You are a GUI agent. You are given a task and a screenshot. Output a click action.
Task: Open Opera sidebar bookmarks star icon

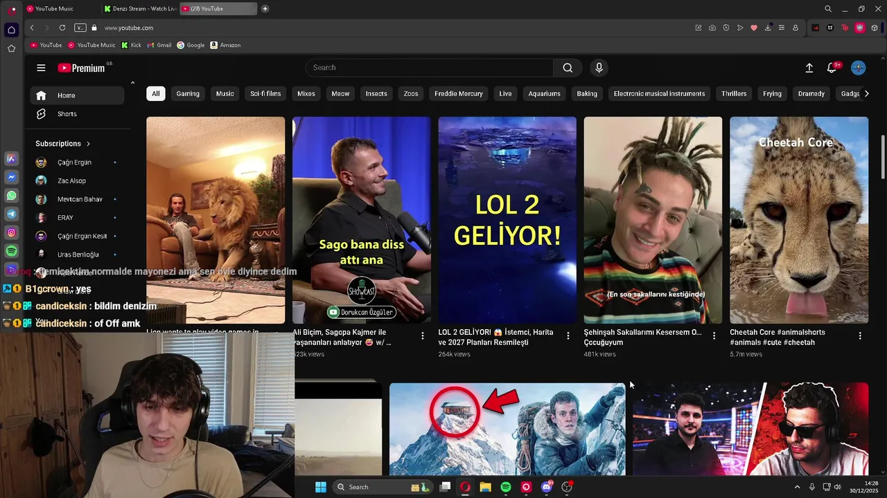(11, 48)
